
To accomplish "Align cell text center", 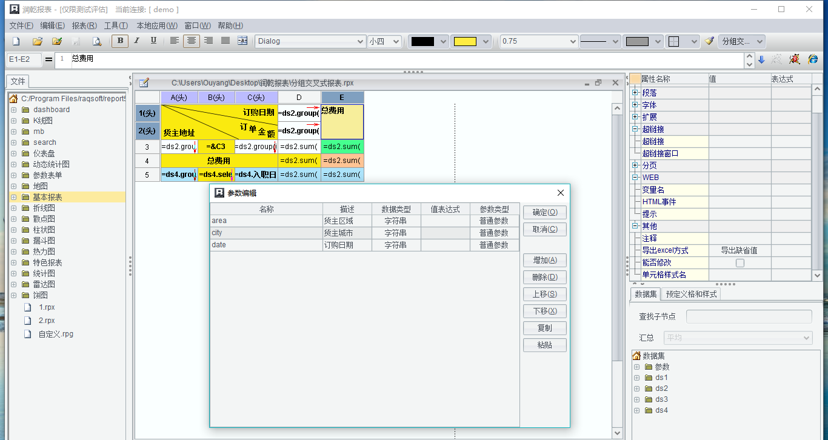I will [x=192, y=41].
